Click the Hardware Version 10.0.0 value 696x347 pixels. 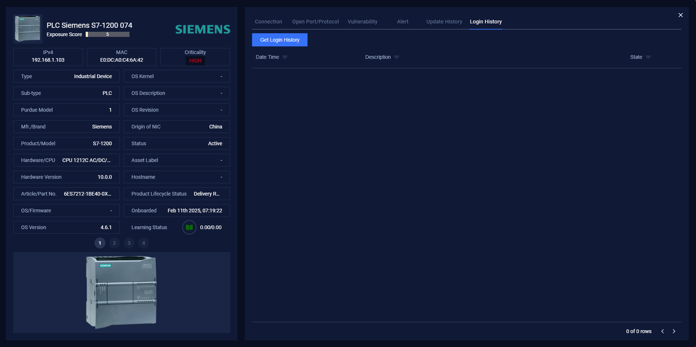click(x=105, y=177)
